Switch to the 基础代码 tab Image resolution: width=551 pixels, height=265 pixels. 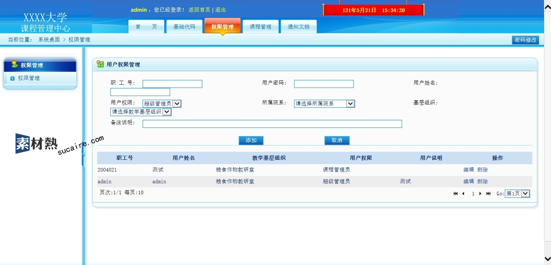click(184, 26)
